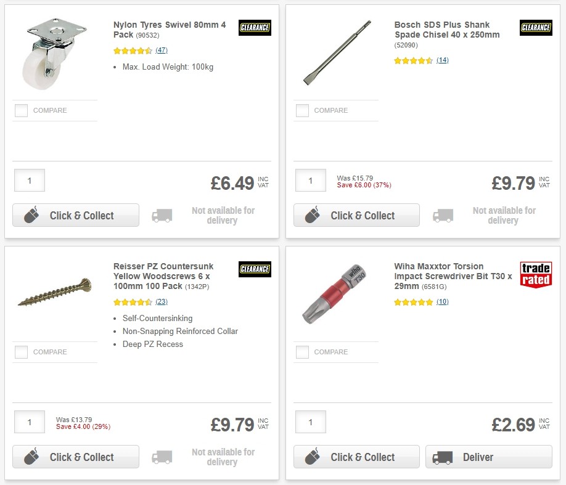Viewport: 566px width, 485px height.
Task: Click the quantity field for the Reisser woodscrews
Action: click(29, 422)
